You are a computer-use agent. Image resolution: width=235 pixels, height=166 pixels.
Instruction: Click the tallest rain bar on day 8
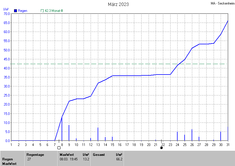click(x=62, y=129)
